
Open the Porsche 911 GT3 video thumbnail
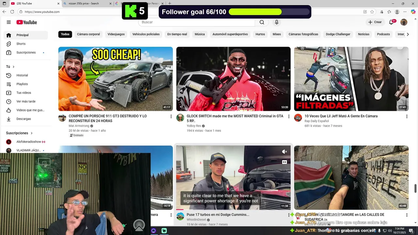(116, 79)
